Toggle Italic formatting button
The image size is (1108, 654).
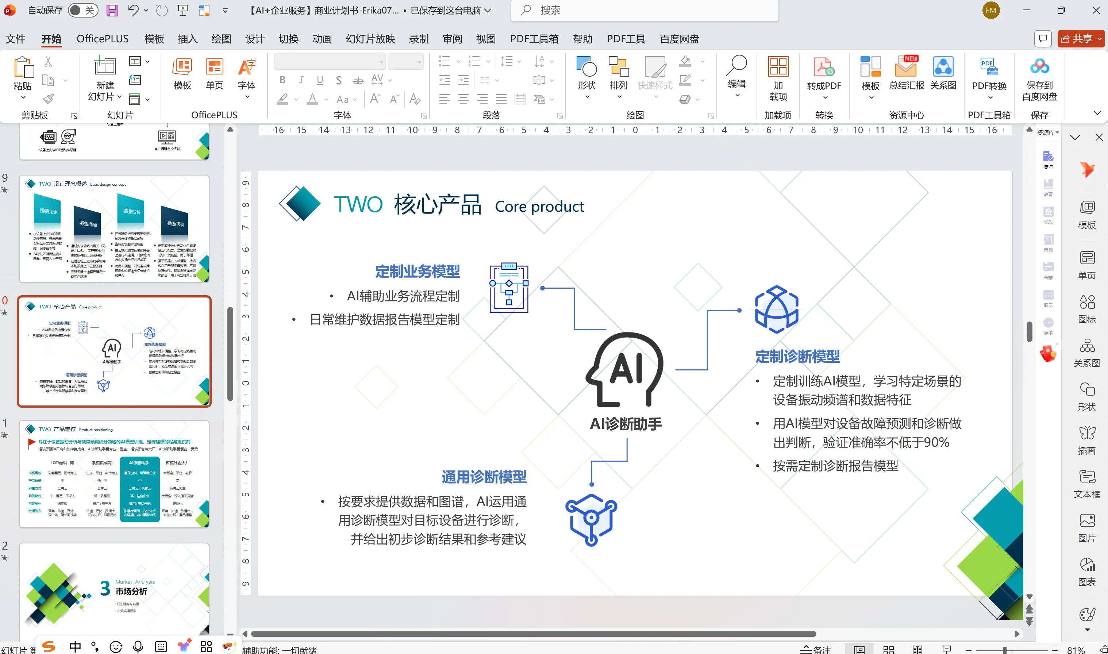pos(301,80)
